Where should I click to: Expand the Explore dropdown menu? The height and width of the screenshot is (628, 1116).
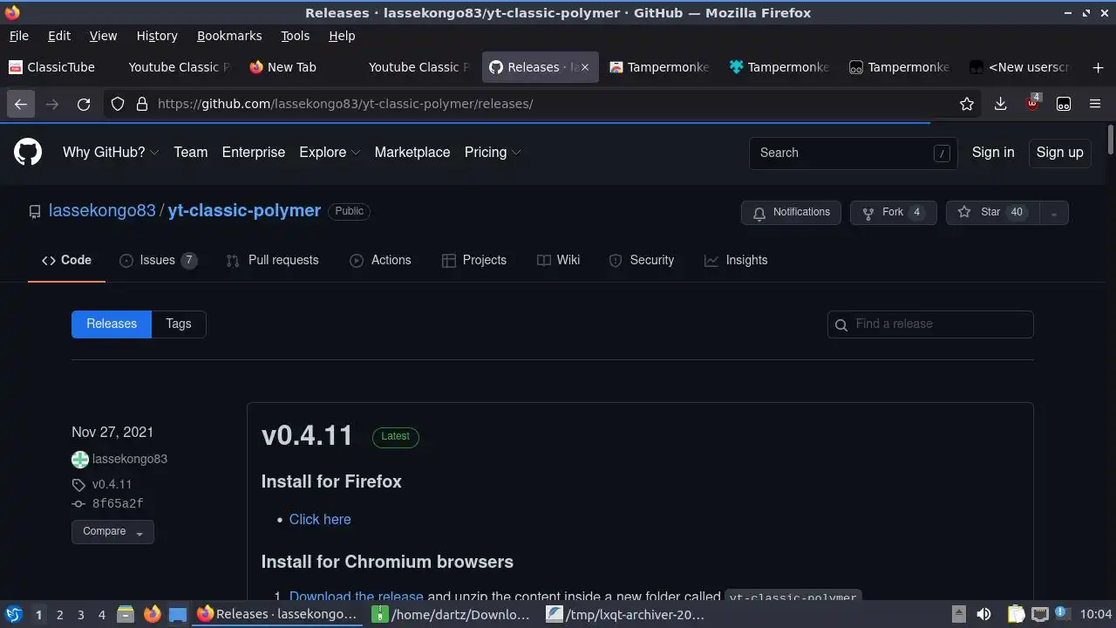click(330, 153)
